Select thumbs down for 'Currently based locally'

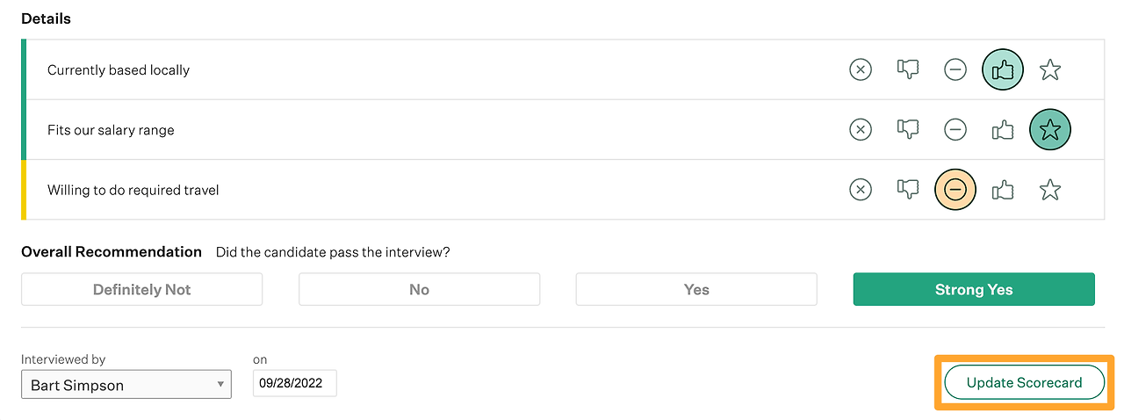tap(908, 69)
